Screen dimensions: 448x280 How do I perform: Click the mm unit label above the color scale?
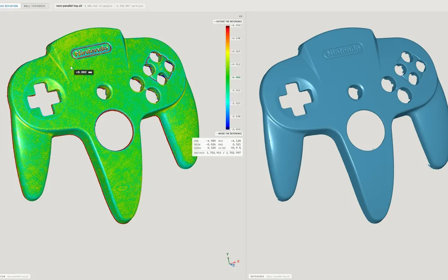click(240, 16)
